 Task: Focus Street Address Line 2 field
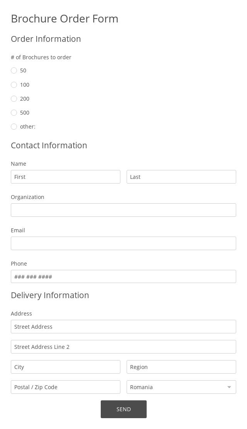[123, 347]
